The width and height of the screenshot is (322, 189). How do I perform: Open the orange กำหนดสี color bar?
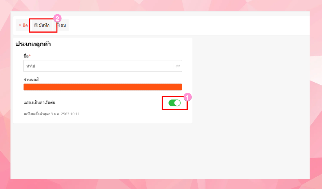103,87
